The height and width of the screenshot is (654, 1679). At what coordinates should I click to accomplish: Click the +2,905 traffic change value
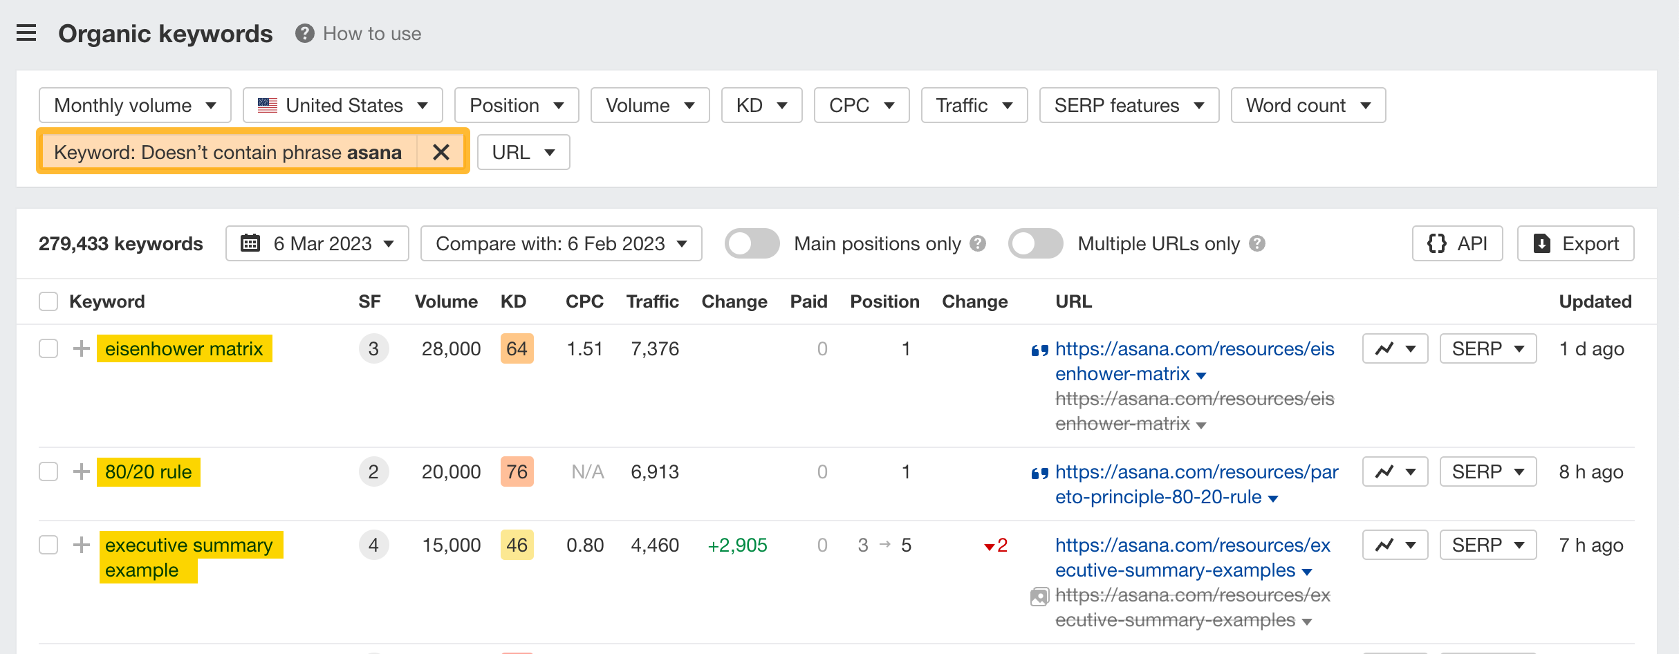737,545
